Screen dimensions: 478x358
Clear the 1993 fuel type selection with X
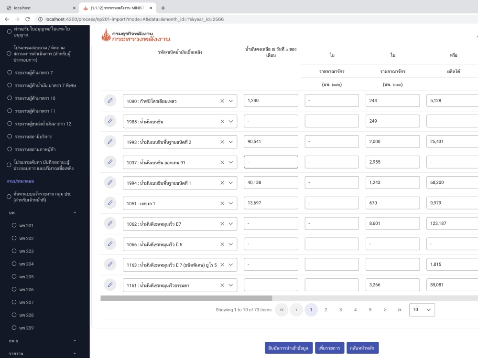pos(222,142)
